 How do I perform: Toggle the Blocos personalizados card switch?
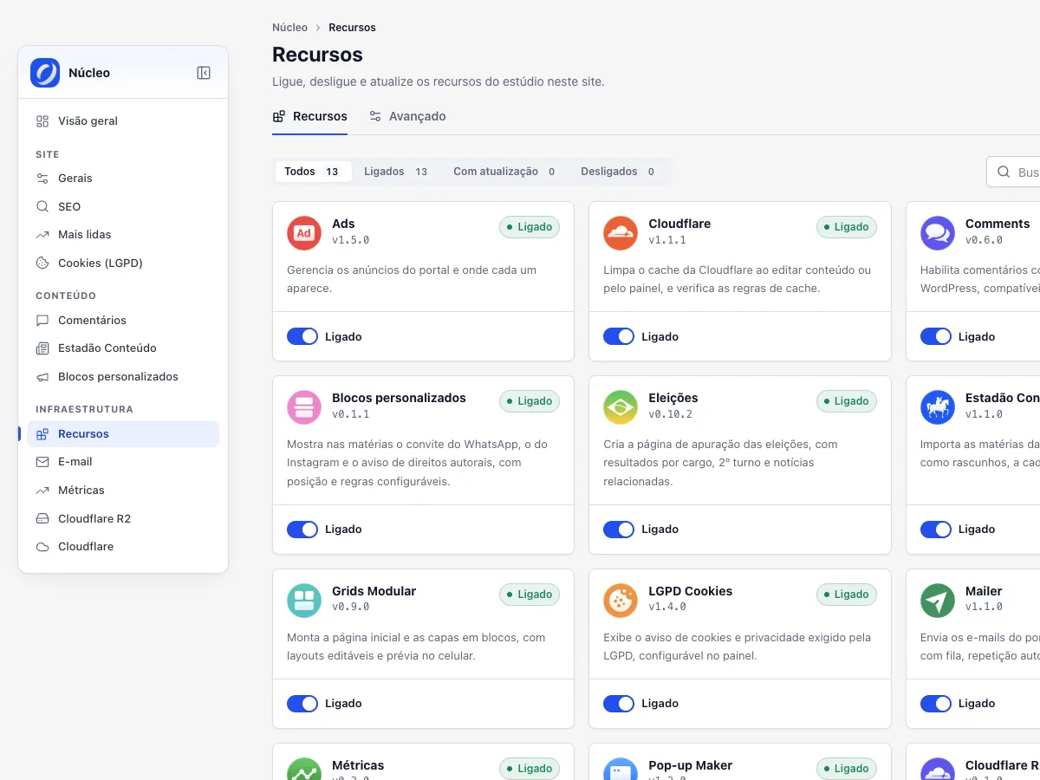point(302,530)
